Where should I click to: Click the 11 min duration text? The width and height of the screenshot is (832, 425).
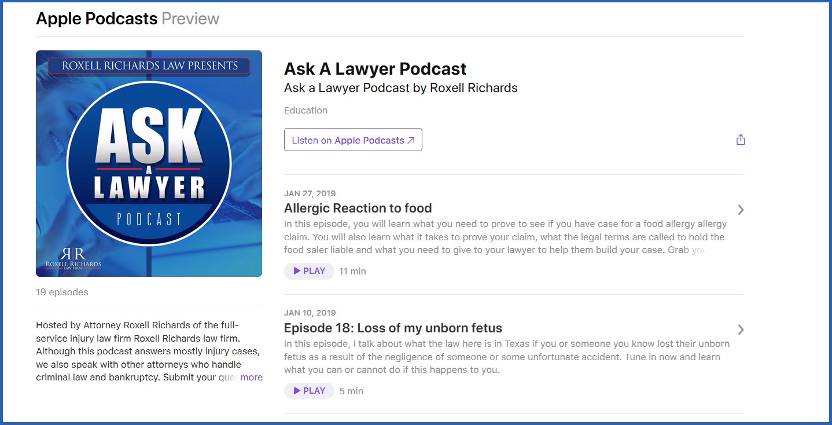tap(352, 271)
